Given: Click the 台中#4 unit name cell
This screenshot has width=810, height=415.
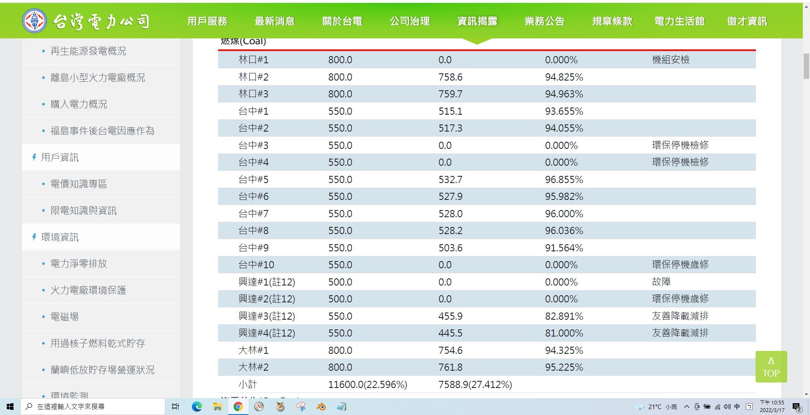Looking at the screenshot, I should tap(253, 162).
